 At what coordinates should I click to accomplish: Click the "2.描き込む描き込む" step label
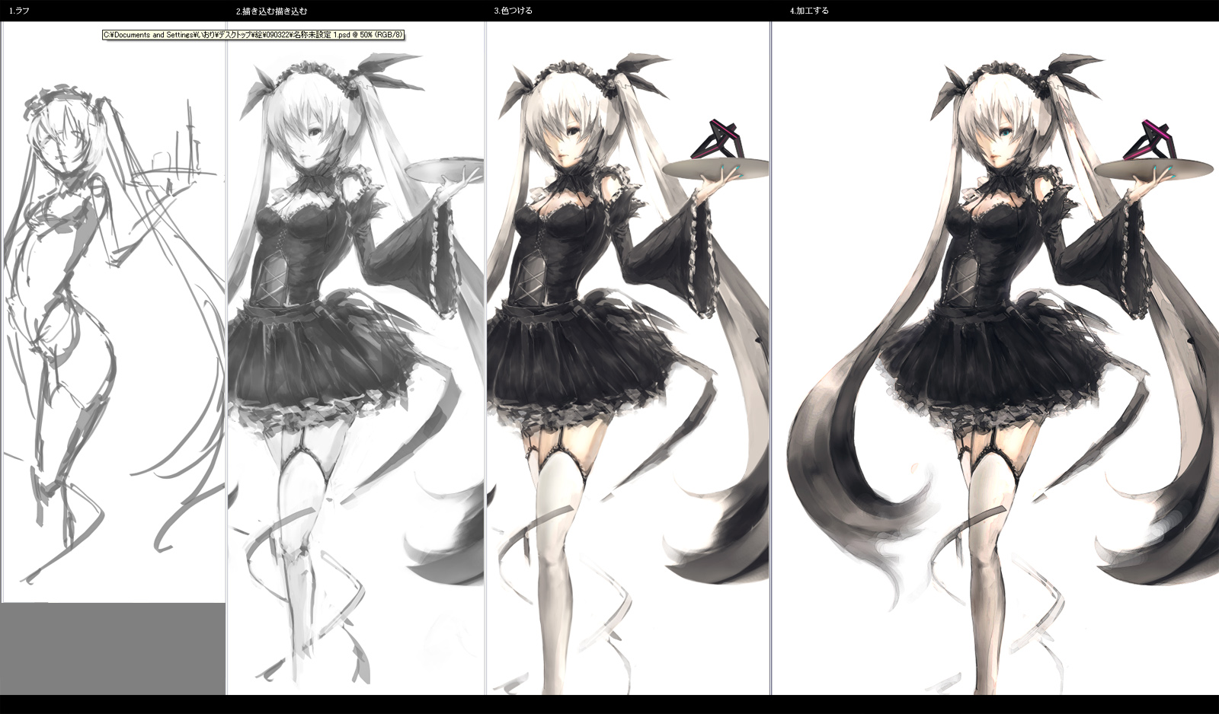271,11
